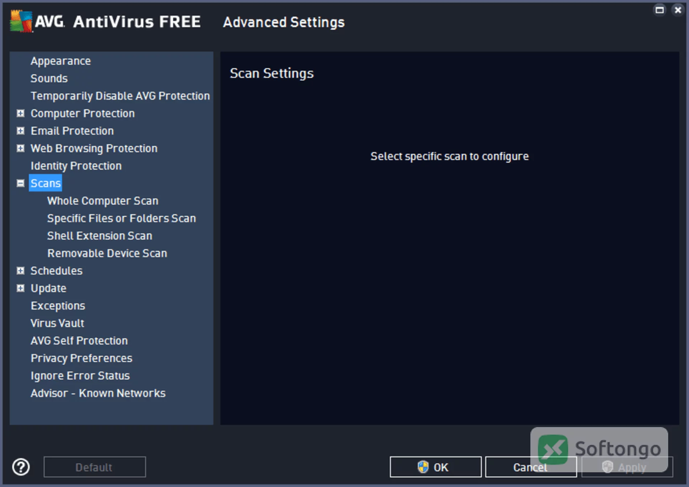Select the Schedules item
The image size is (689, 487).
click(x=56, y=271)
